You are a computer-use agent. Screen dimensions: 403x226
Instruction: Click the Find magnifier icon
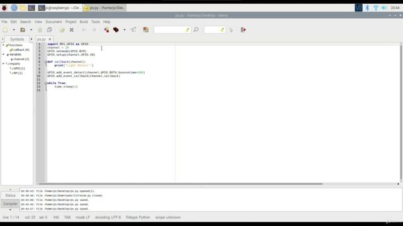[x=196, y=30]
